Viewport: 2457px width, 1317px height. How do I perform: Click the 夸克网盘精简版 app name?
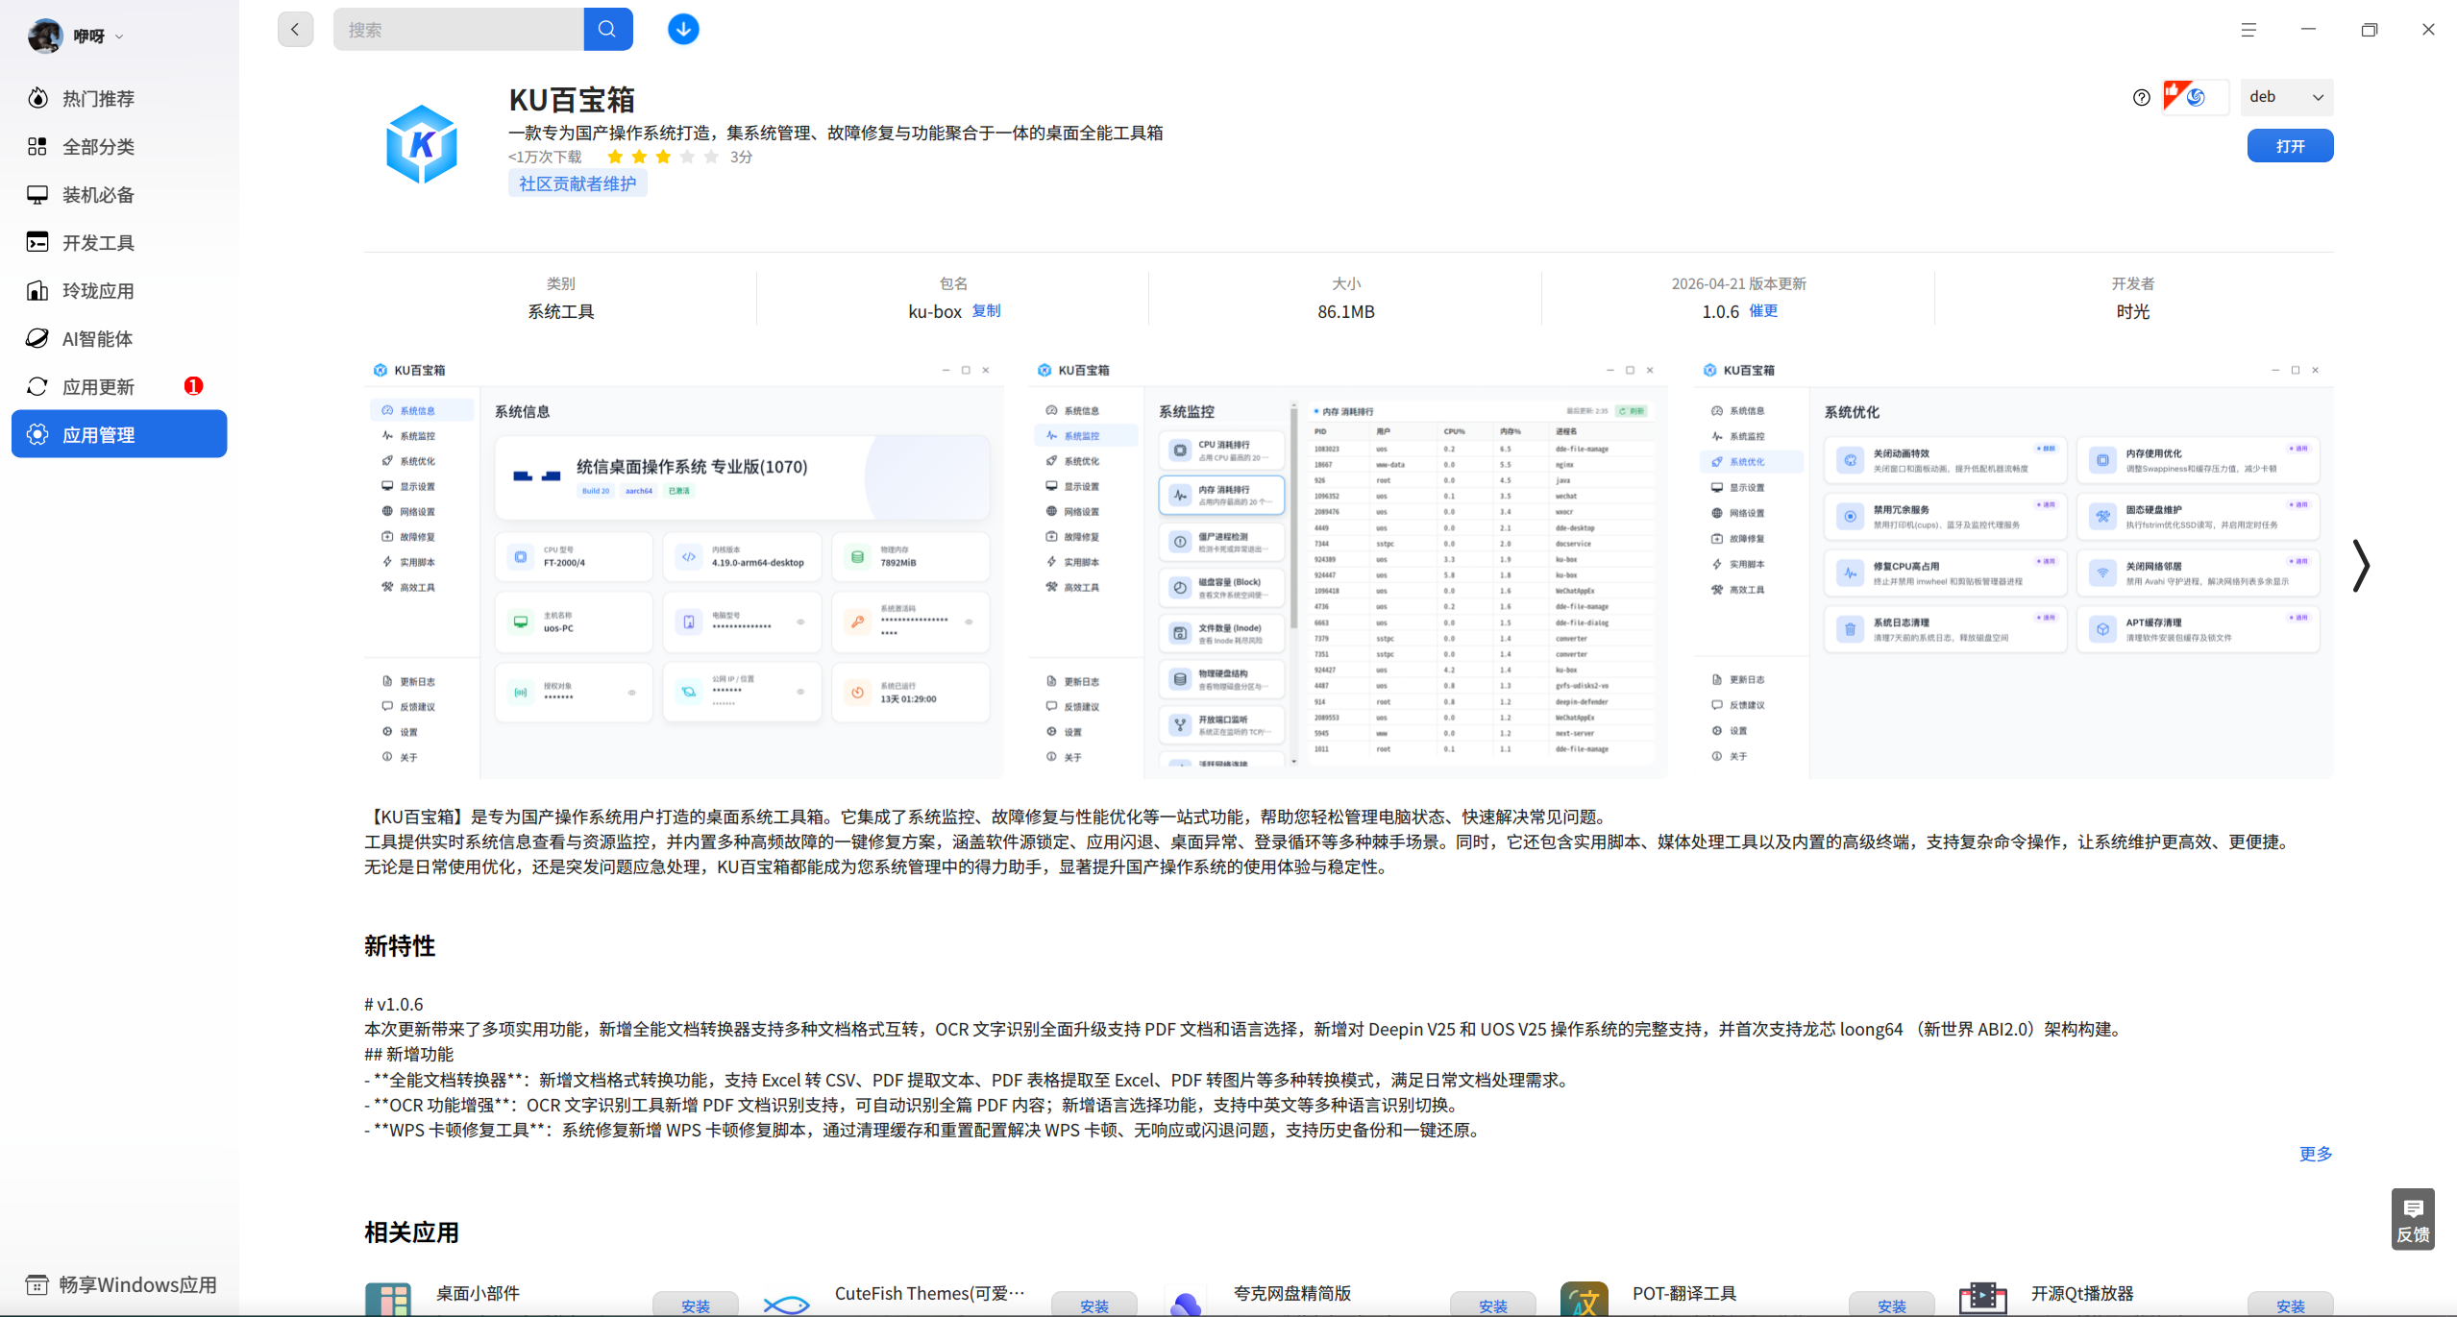pos(1292,1293)
